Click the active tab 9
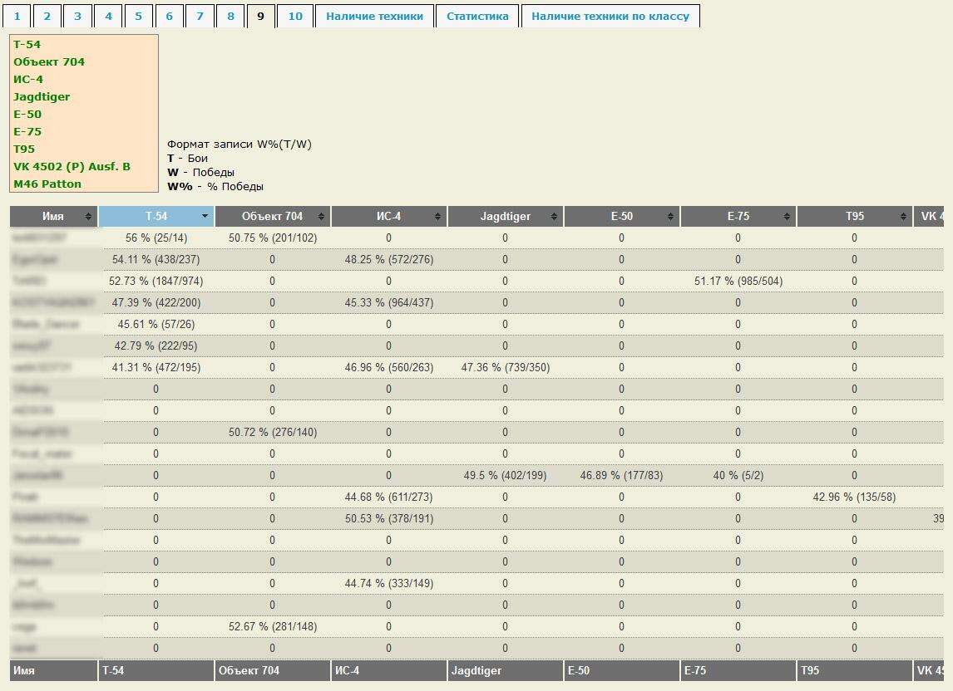The height and width of the screenshot is (691, 953). (x=261, y=17)
